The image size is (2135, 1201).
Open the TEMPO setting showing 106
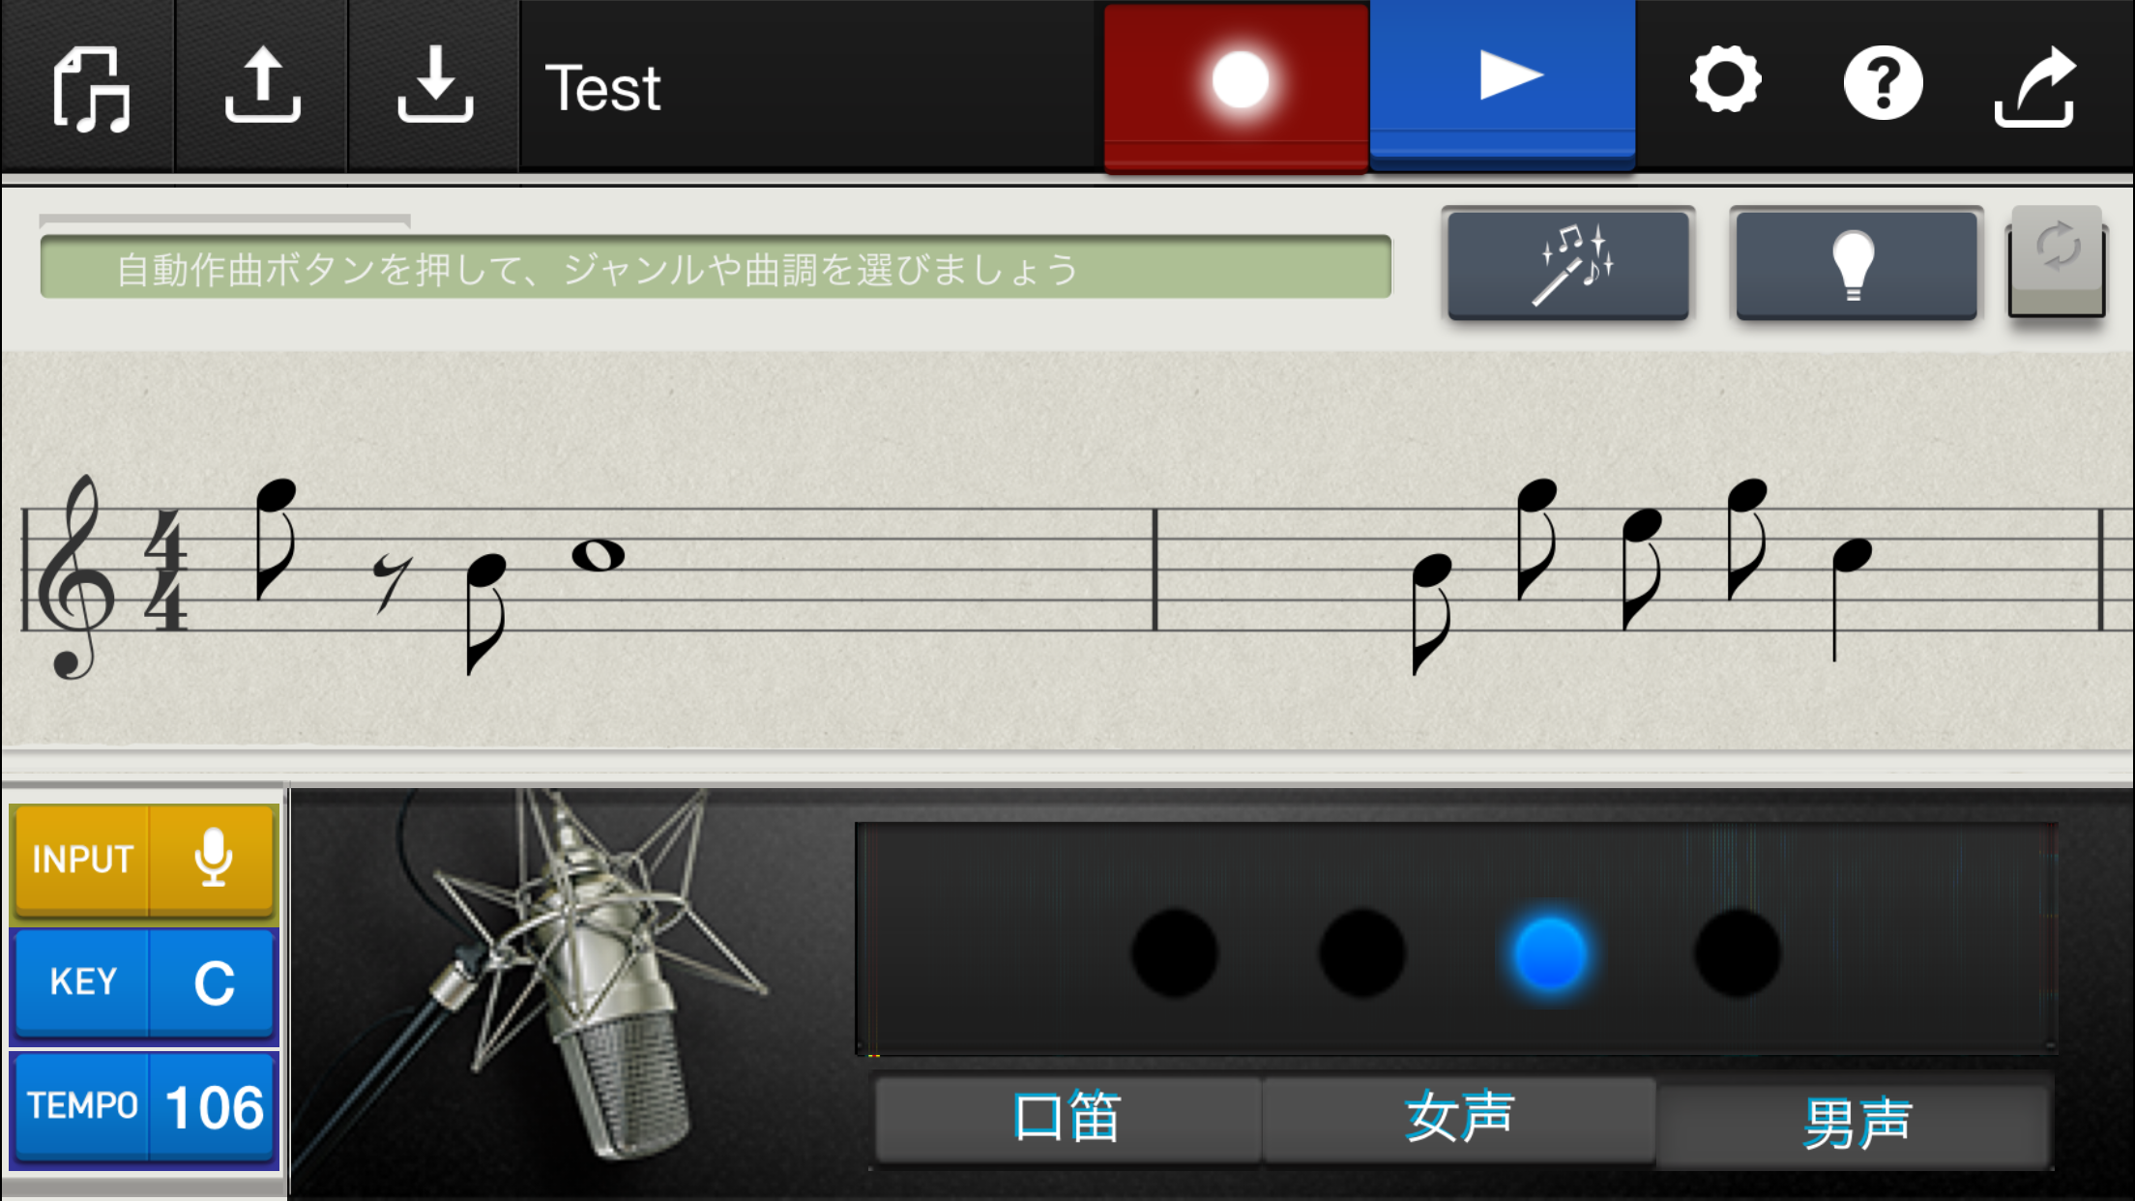[145, 1106]
